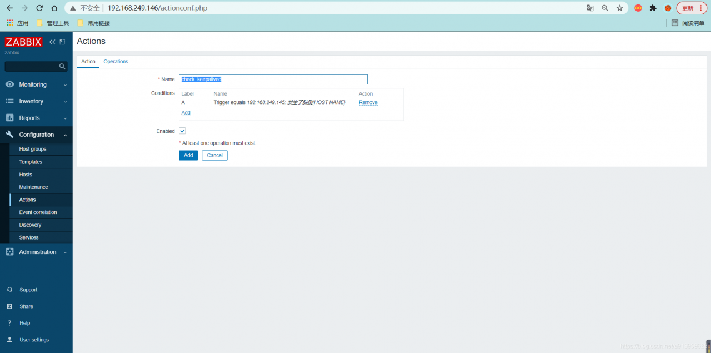Click the Trigger equals condition text
711x353 pixels.
(x=279, y=102)
